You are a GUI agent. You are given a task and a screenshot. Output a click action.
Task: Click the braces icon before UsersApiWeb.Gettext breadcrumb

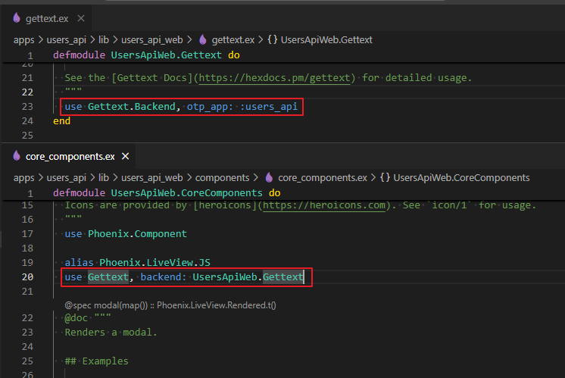pos(273,39)
